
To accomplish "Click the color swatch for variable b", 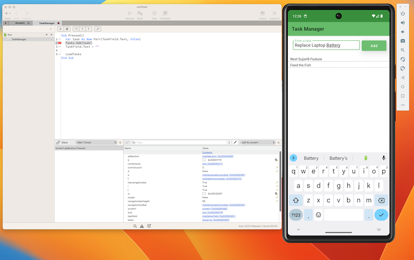I will pos(204,160).
